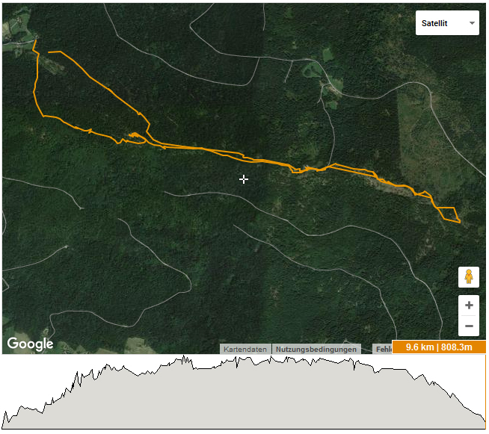Click the diamond-shaped loop at the track's east end
Screen dimensions: 489x434
click(448, 214)
